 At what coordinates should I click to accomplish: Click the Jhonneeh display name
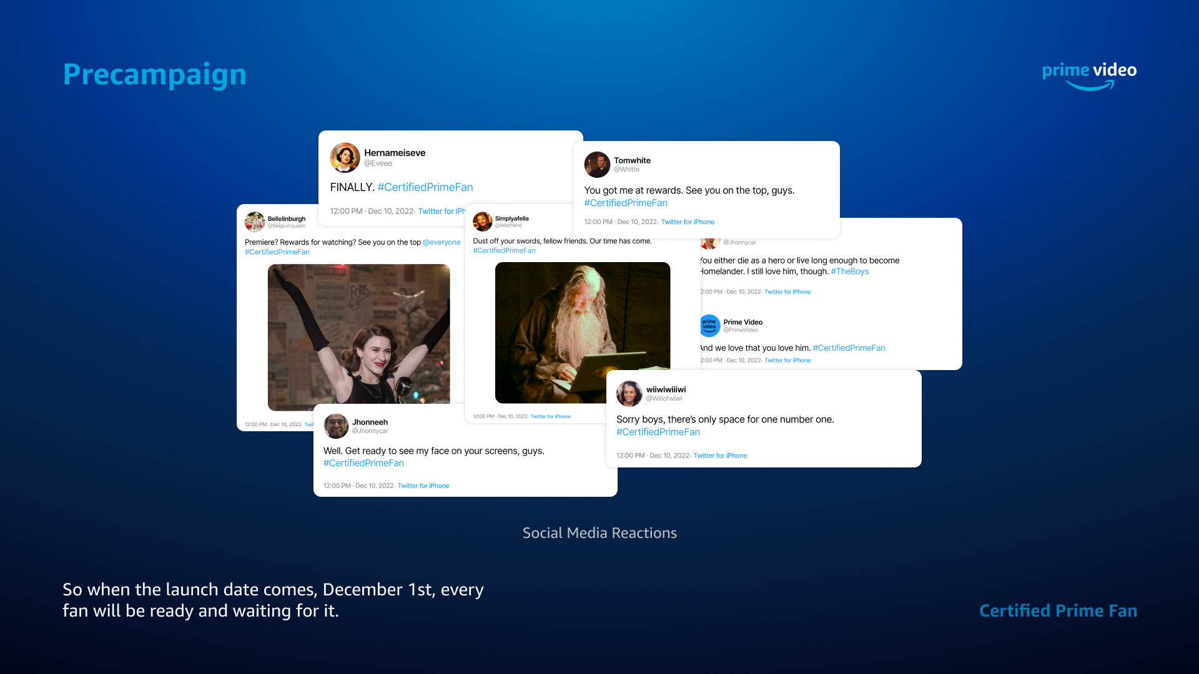[x=370, y=422]
